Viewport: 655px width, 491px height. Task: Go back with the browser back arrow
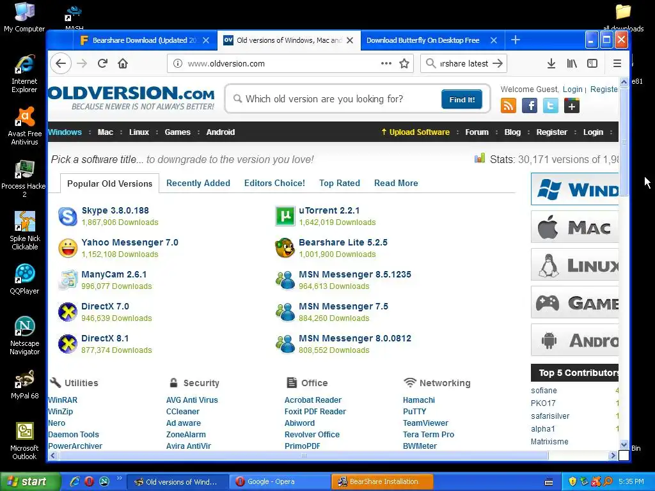coord(61,63)
